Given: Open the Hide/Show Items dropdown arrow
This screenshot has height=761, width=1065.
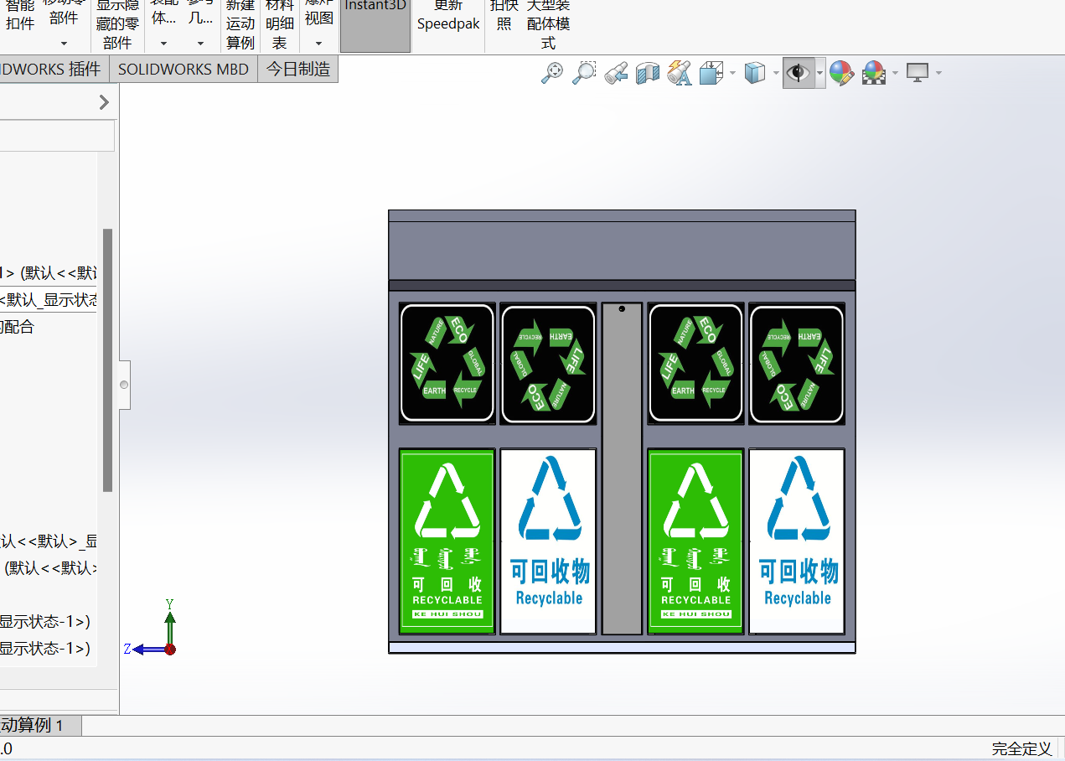Looking at the screenshot, I should coord(819,74).
